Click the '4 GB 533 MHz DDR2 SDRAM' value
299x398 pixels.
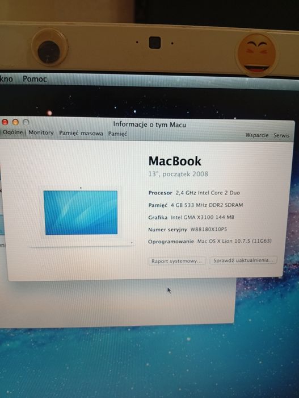click(207, 205)
